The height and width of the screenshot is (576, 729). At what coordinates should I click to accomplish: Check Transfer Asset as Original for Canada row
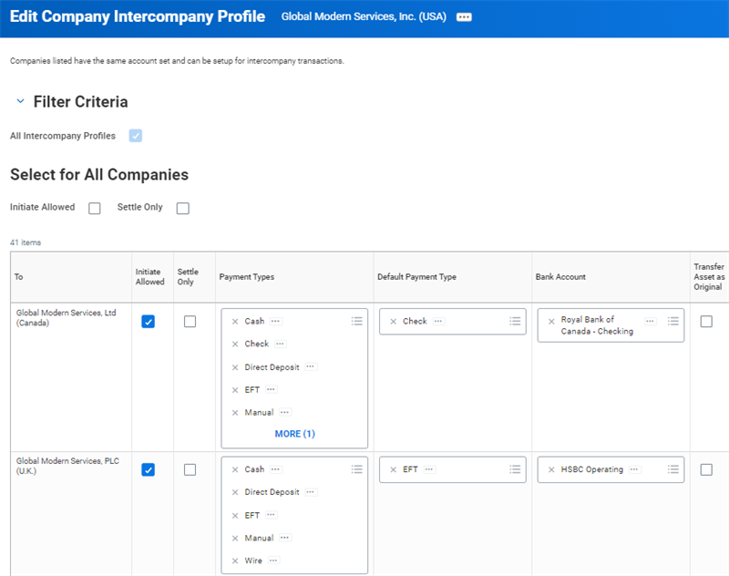(x=706, y=321)
